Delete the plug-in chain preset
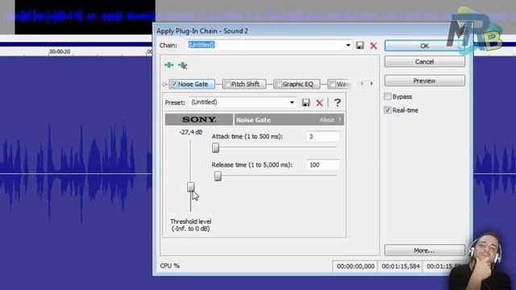 (373, 45)
